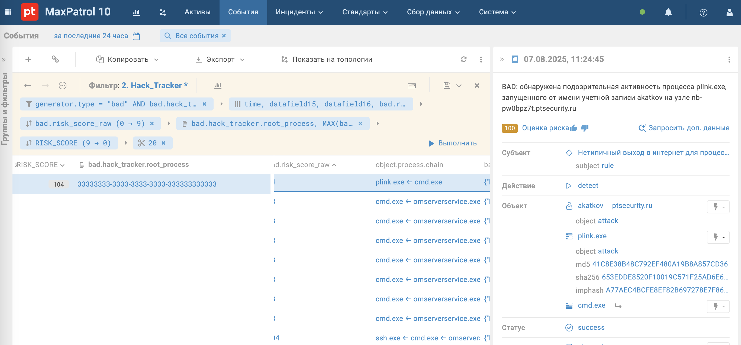Image resolution: width=741 pixels, height=345 pixels.
Task: Remove the root_process grouping chip
Action: (x=360, y=124)
